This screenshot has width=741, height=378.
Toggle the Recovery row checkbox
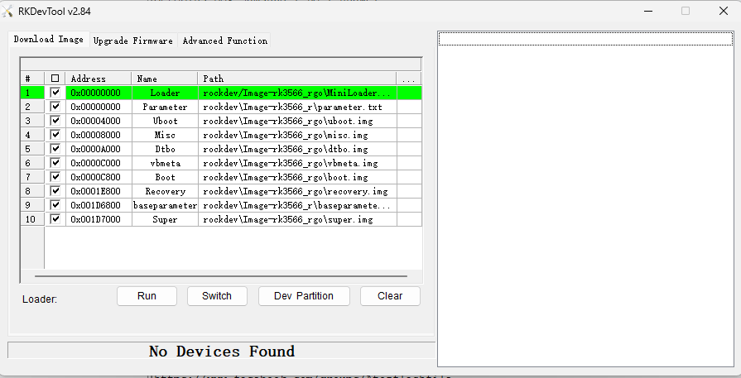pos(55,190)
